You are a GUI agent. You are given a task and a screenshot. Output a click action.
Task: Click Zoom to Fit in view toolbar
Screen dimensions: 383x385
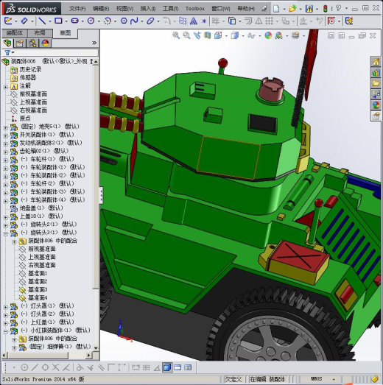[175, 35]
